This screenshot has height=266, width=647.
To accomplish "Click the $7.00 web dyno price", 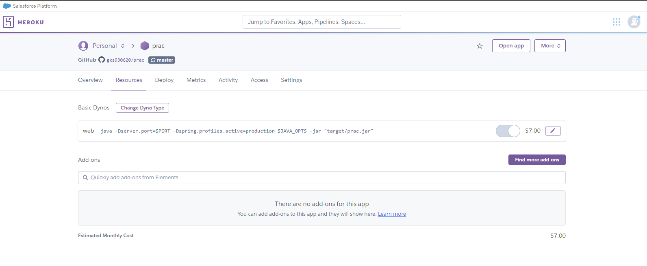I will [533, 131].
